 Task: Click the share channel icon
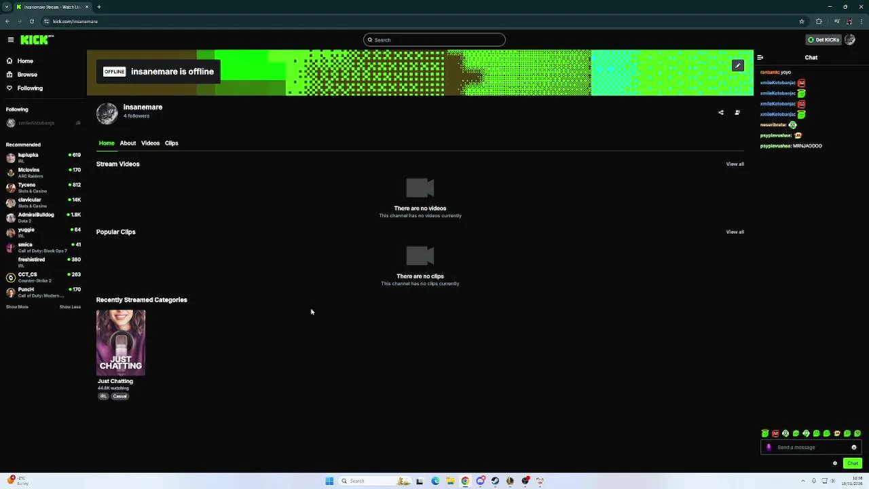[x=721, y=113]
